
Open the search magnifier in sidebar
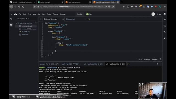(x=11, y=19)
